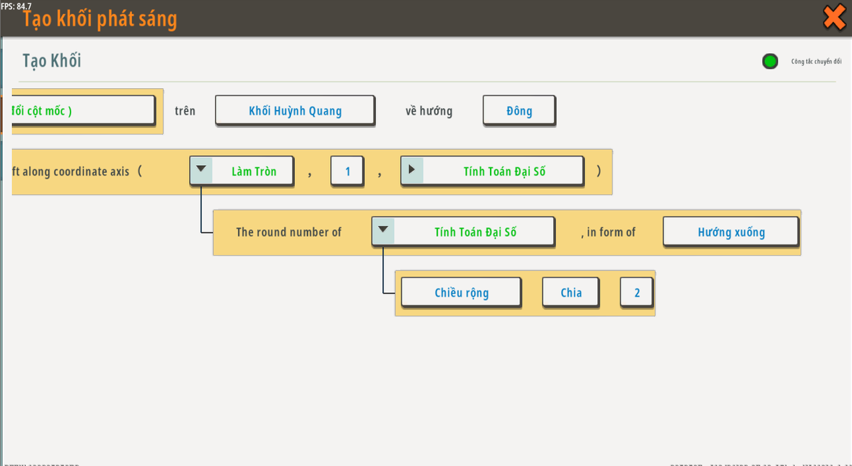Close the Tạo khối phát sáng window
Image resolution: width=852 pixels, height=466 pixels.
click(x=834, y=17)
